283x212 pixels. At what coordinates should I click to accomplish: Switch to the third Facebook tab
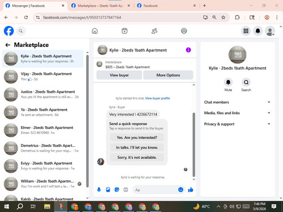tap(166, 6)
